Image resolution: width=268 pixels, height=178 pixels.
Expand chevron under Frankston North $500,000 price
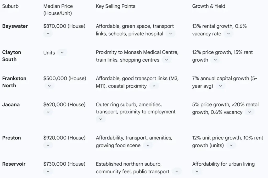49,86
